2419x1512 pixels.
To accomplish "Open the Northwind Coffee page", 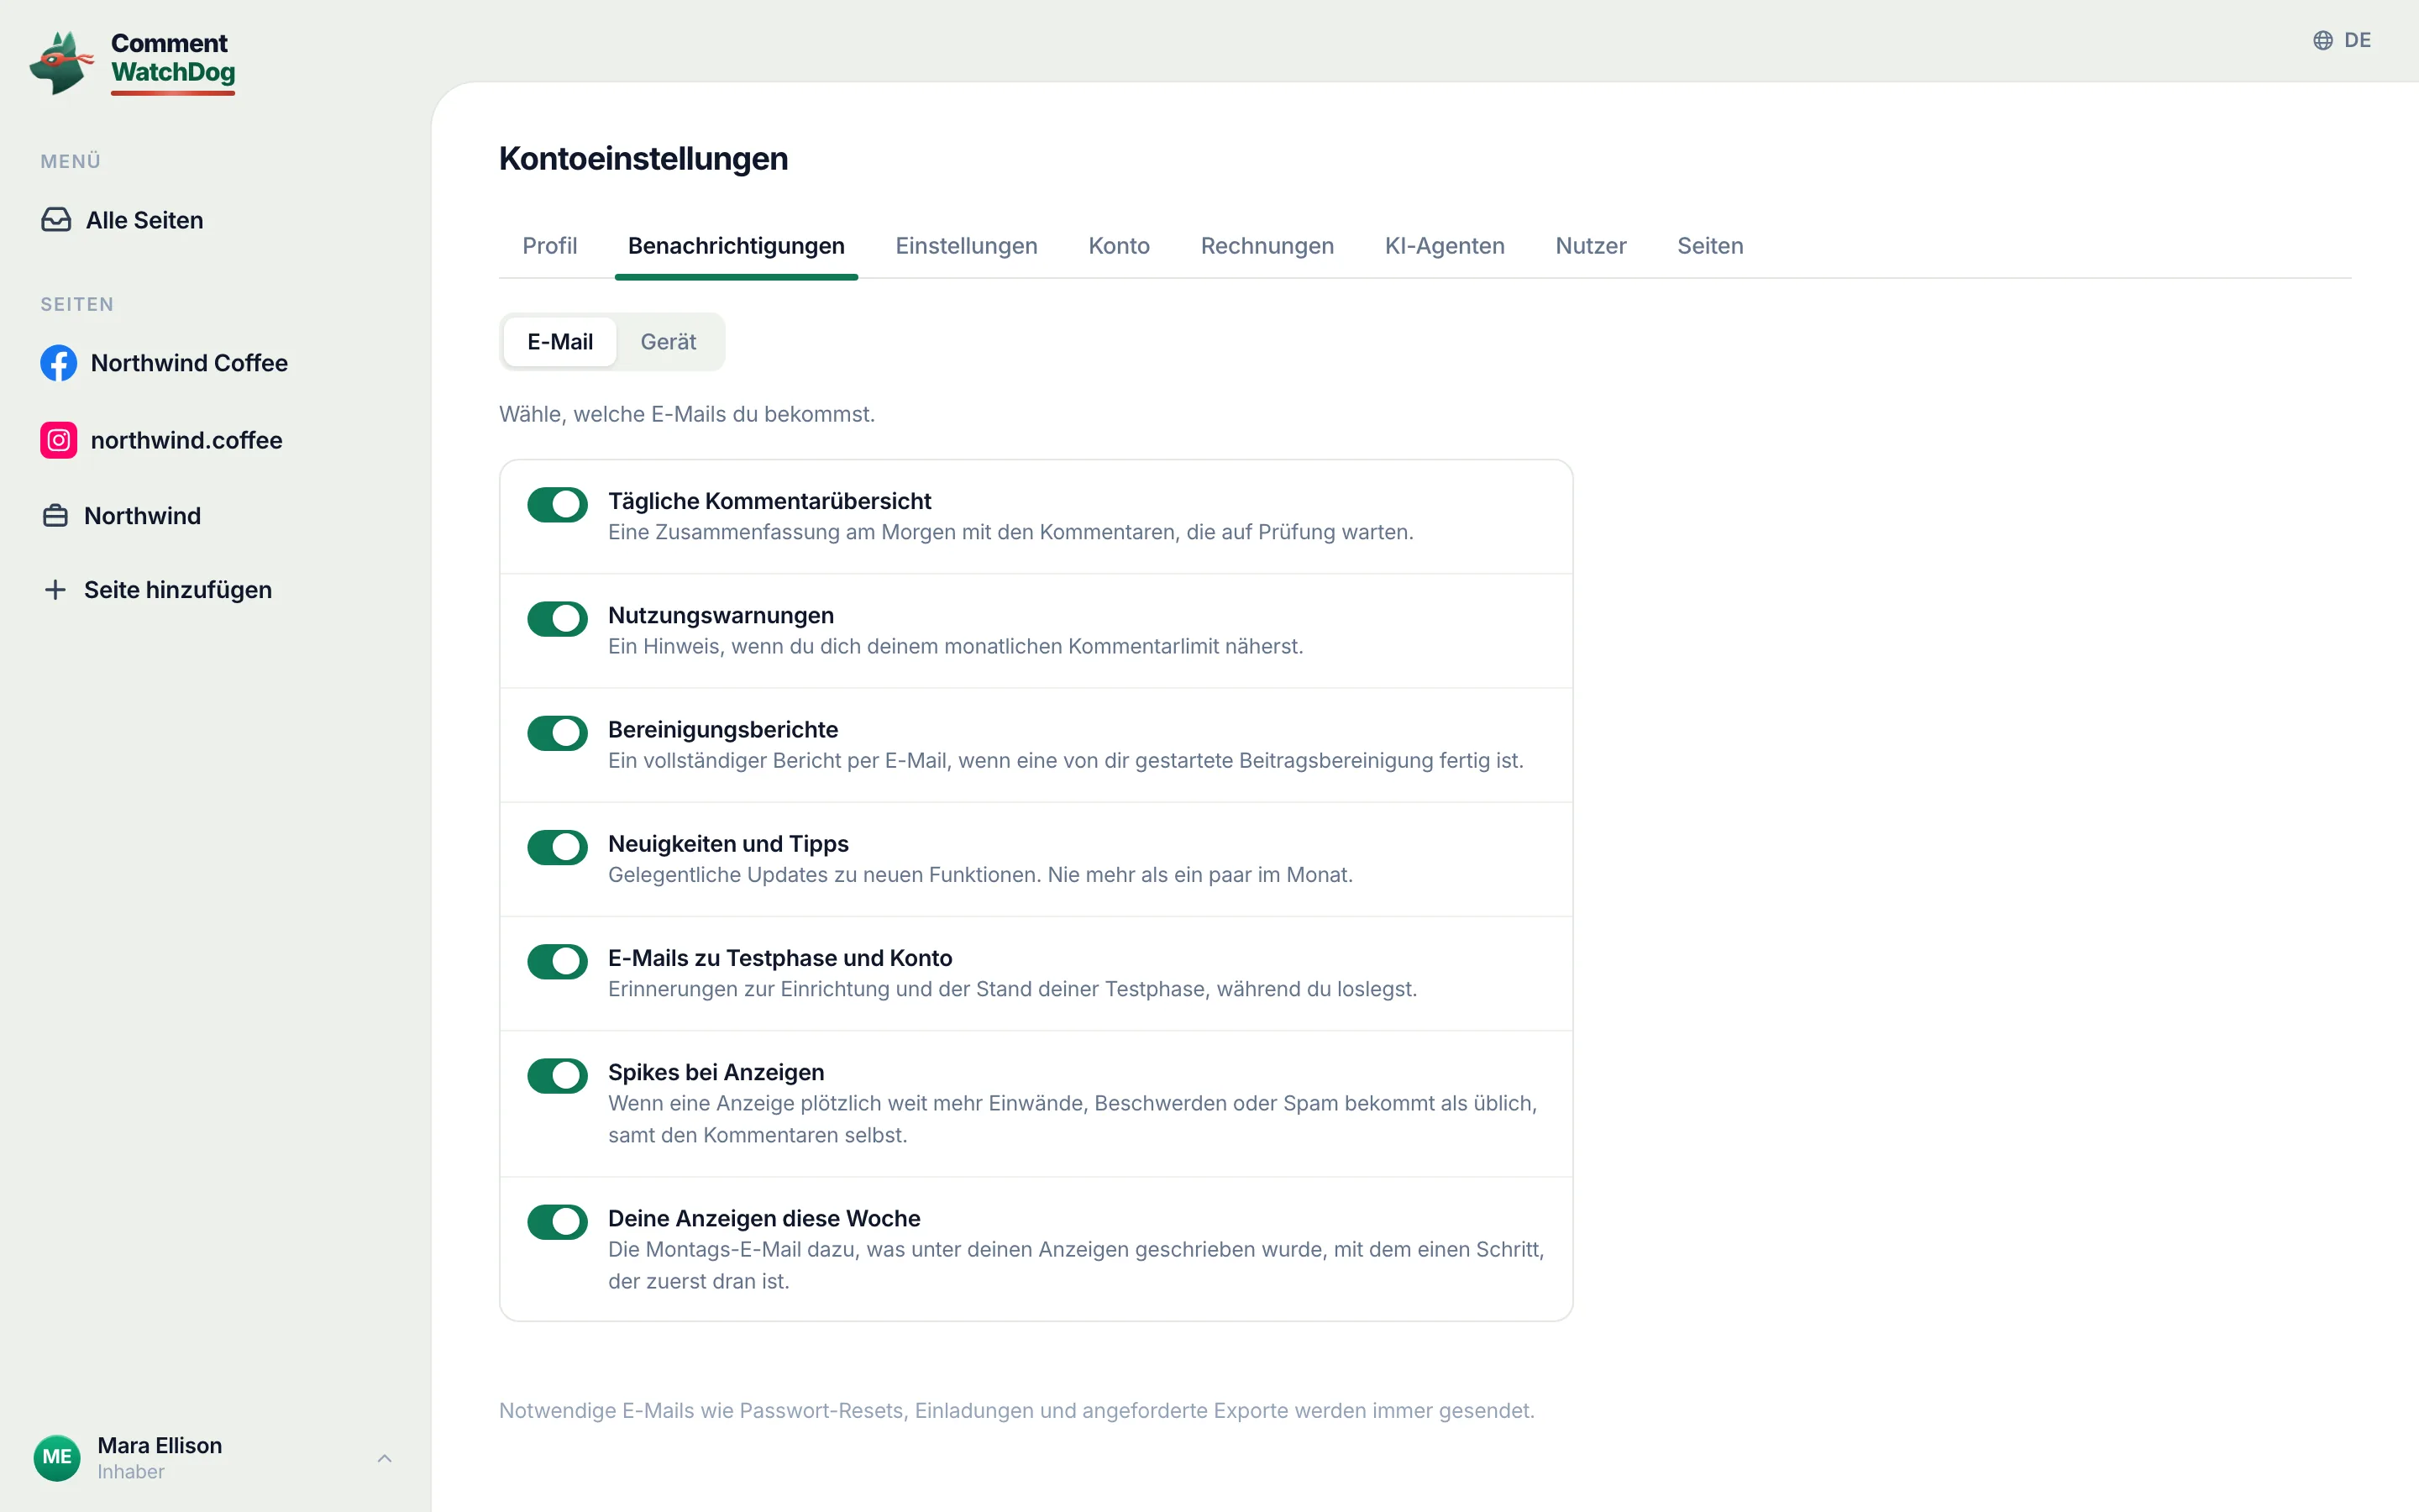I will coord(164,363).
